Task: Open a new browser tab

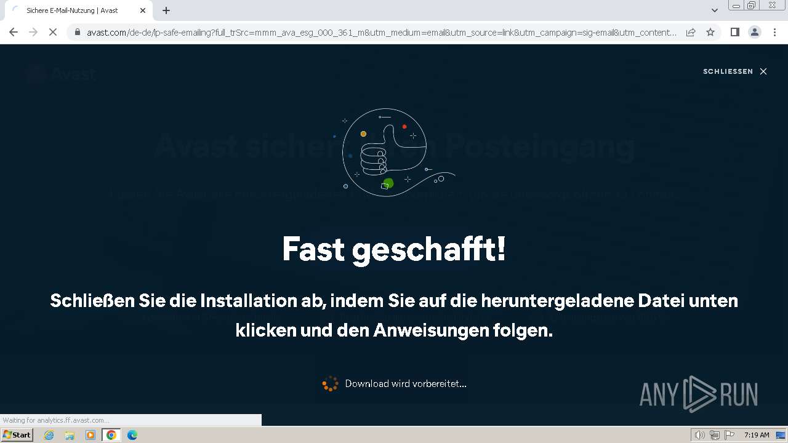Action: coord(166,10)
